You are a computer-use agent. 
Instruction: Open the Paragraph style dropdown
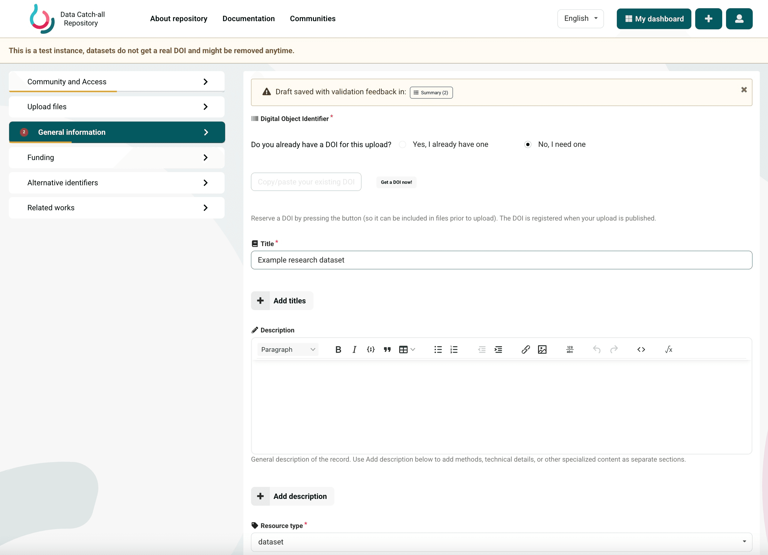287,349
